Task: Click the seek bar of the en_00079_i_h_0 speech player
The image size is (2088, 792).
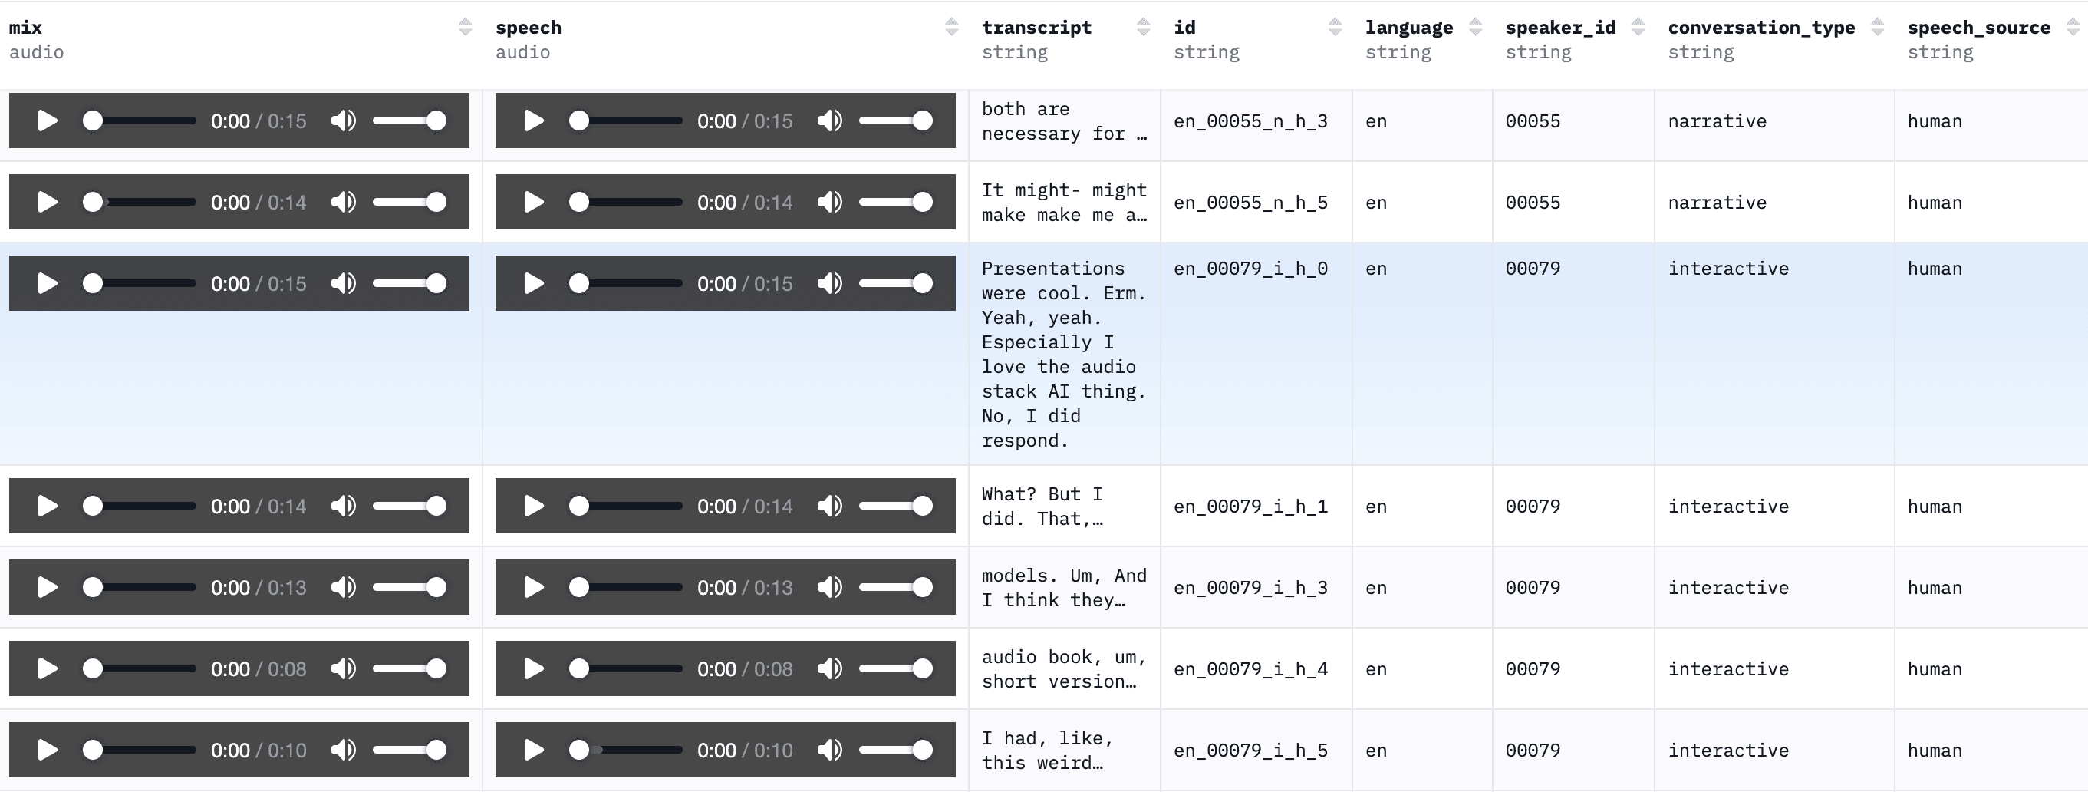Action: point(632,283)
